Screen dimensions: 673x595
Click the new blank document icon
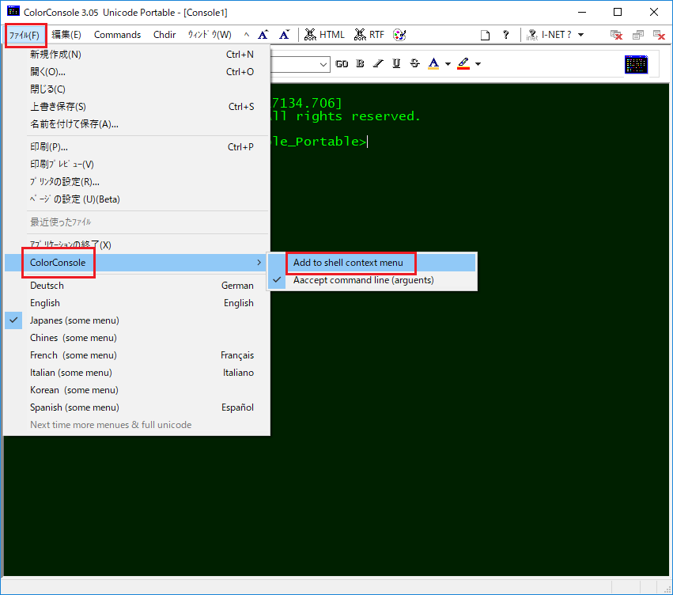(485, 35)
